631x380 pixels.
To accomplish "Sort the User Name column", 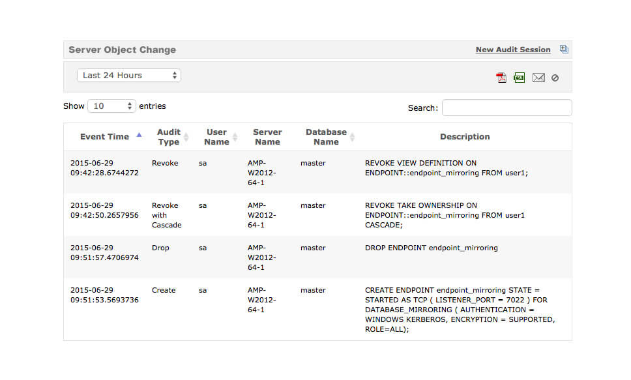I will (235, 137).
